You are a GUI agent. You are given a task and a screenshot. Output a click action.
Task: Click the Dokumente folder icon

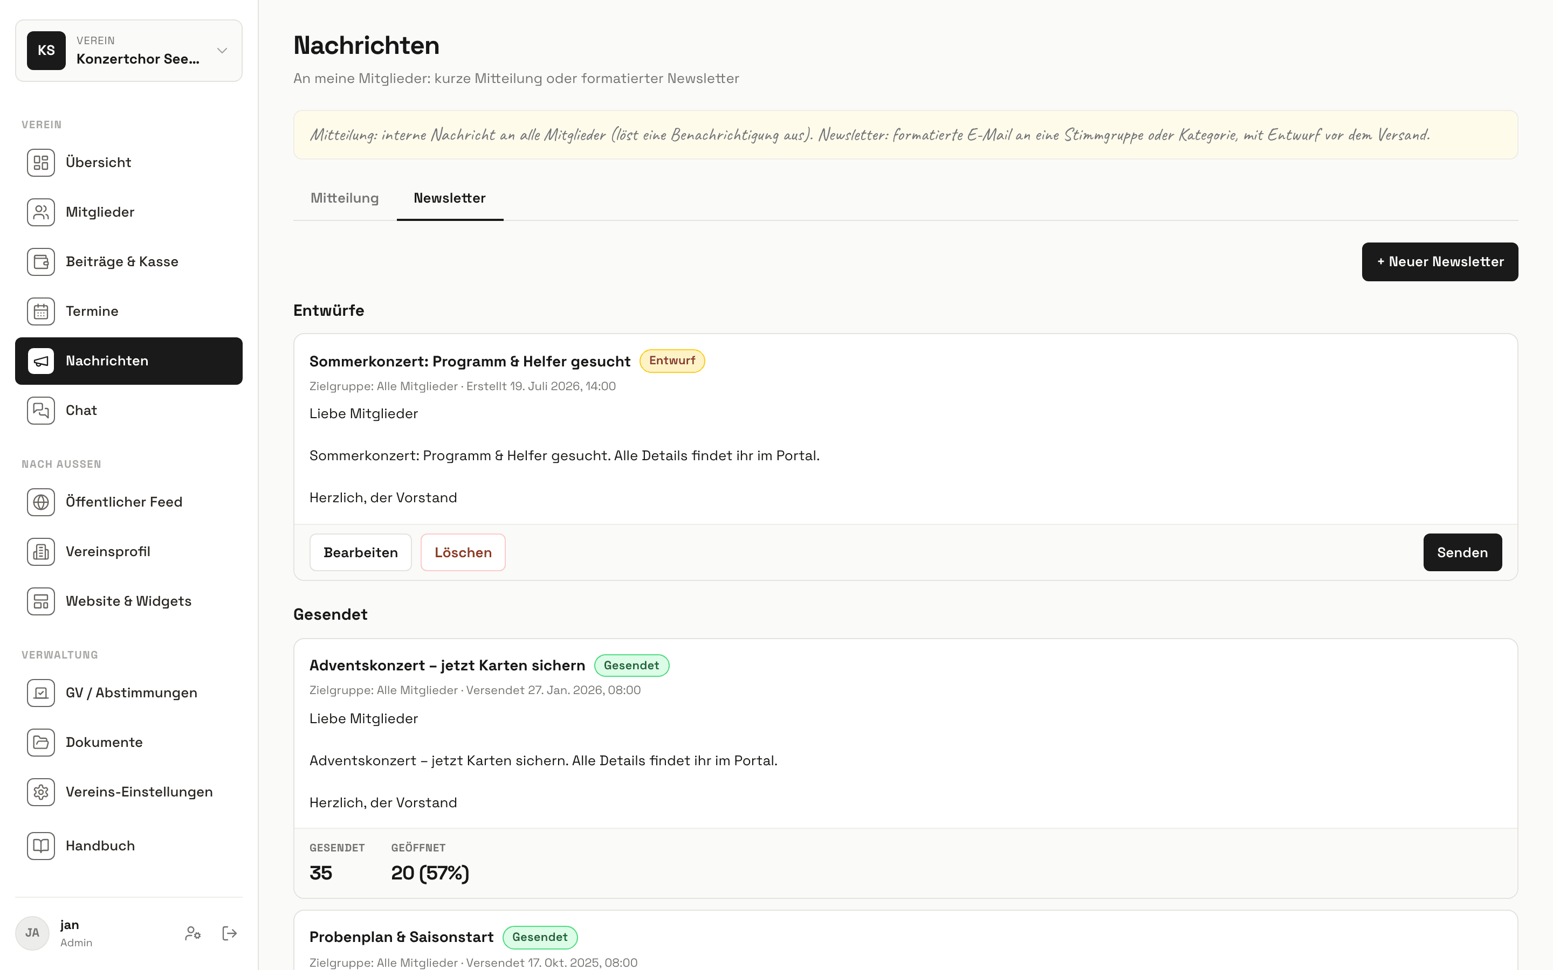[41, 742]
